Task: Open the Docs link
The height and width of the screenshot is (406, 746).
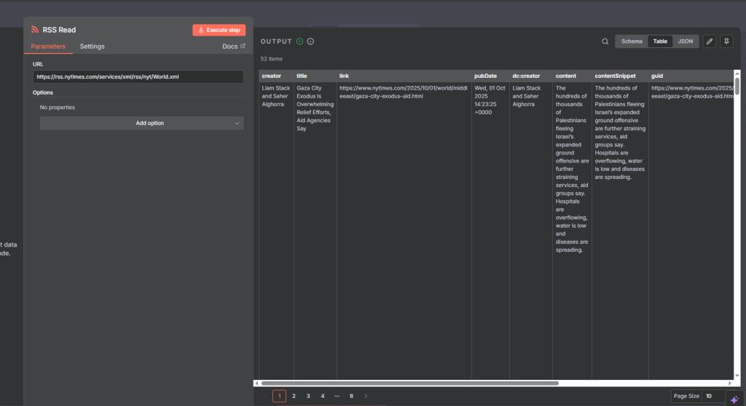Action: coord(233,47)
